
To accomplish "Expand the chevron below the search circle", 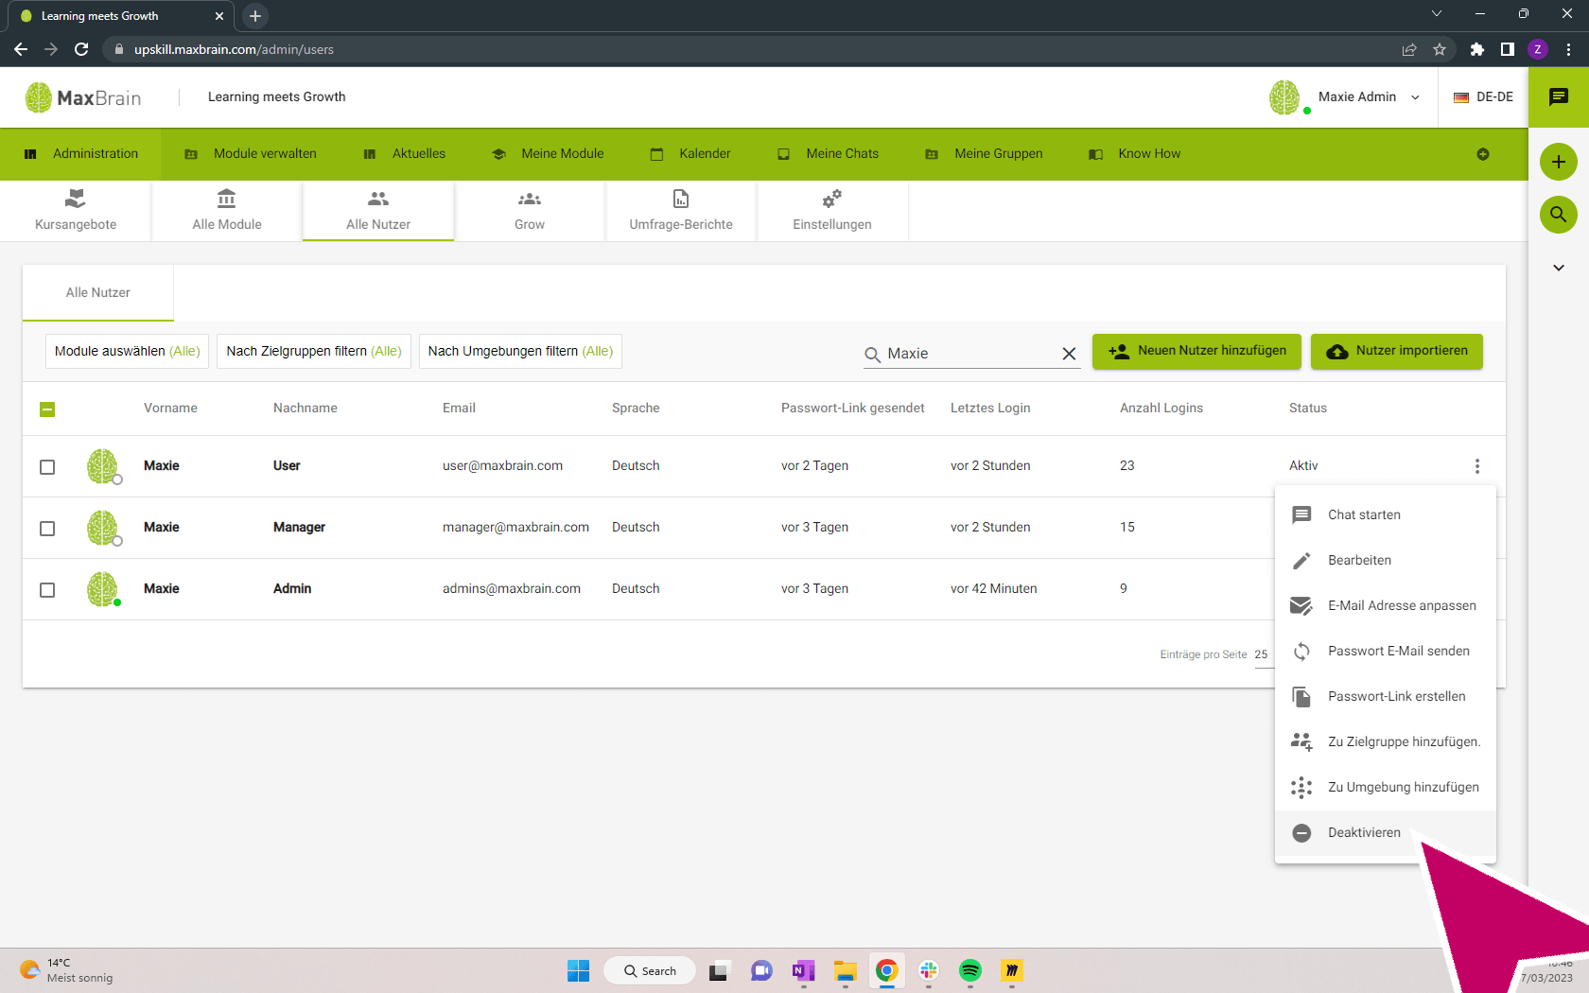I will point(1559,268).
